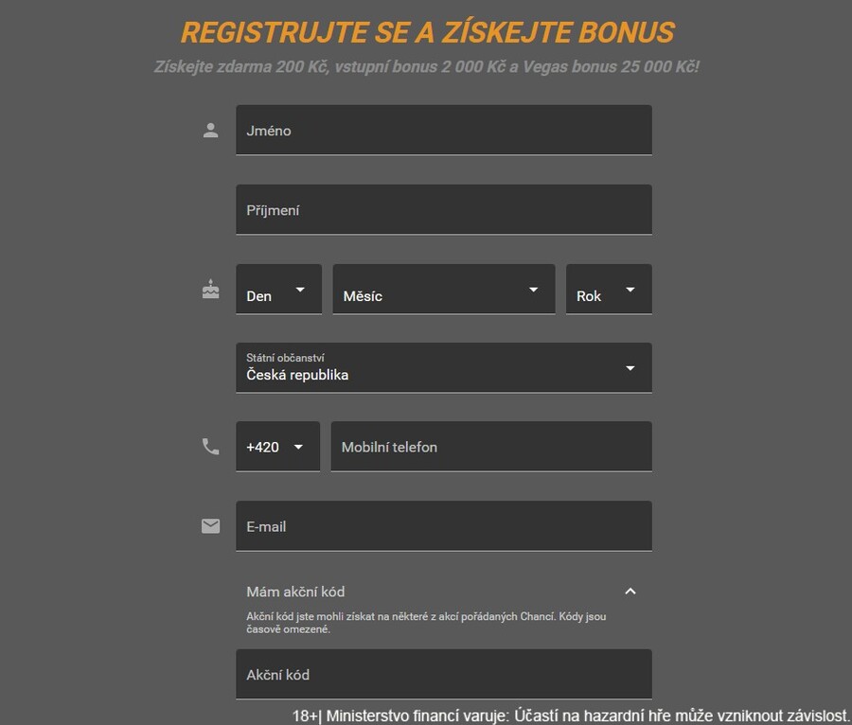Click the Česká republika selected value
This screenshot has height=725, width=852.
coord(297,375)
